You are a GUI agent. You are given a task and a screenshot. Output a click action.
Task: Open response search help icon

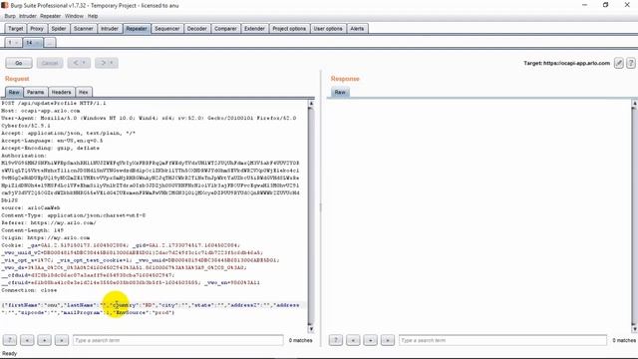tap(336, 340)
